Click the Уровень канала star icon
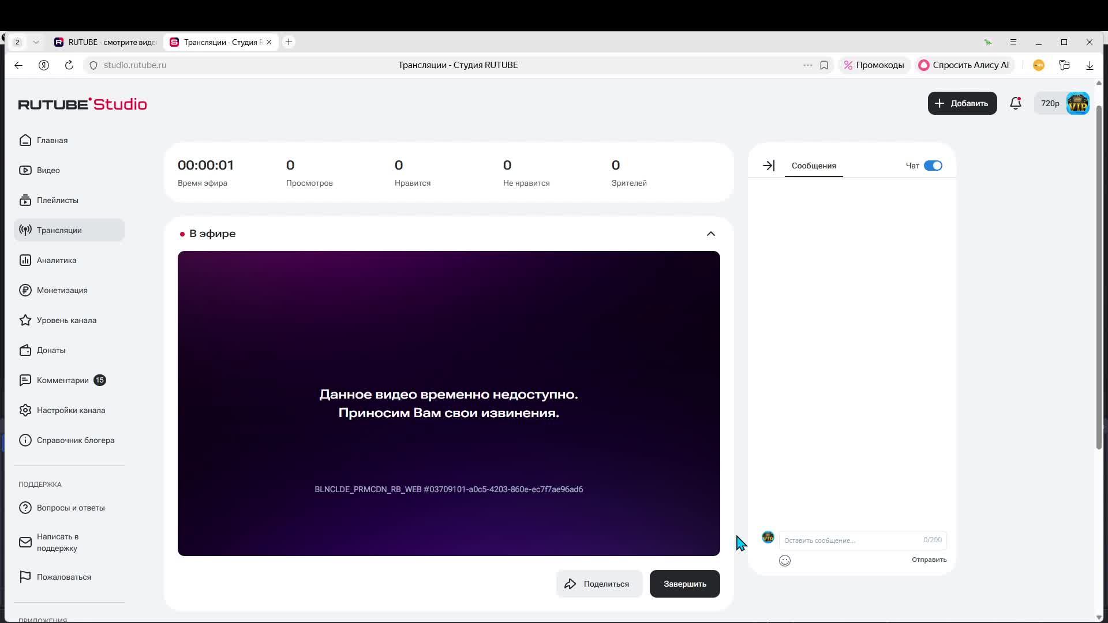Screen dimensions: 1108x623 point(25,320)
